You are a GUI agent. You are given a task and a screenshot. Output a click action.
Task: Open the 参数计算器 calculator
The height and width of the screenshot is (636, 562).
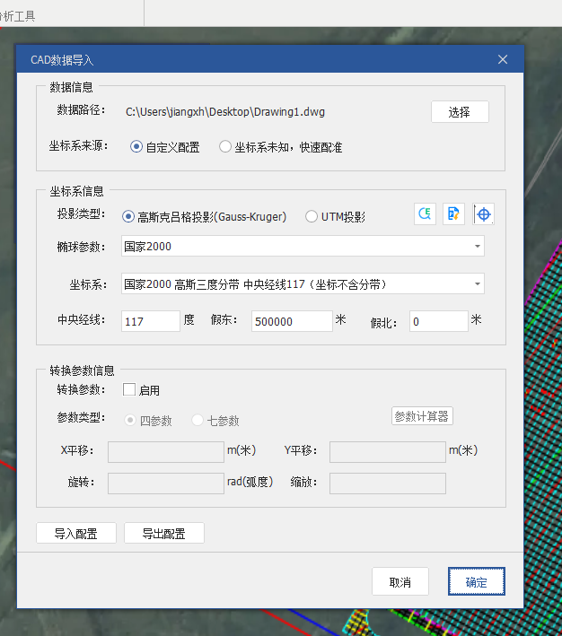422,416
